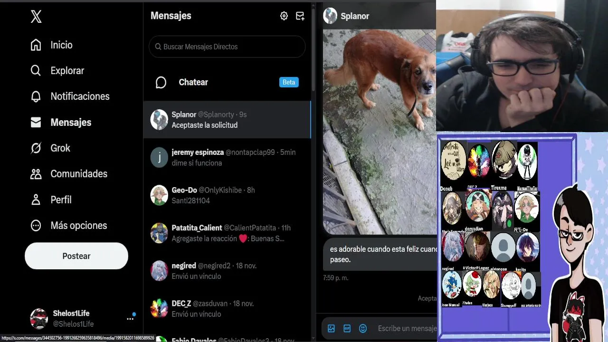Open the DEC_Z conversation
Screen dimensions: 608x342
(x=227, y=309)
